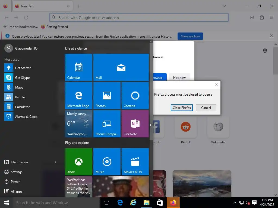Dismiss the Firefox dialog with X
This screenshot has width=278, height=208.
(x=216, y=84)
